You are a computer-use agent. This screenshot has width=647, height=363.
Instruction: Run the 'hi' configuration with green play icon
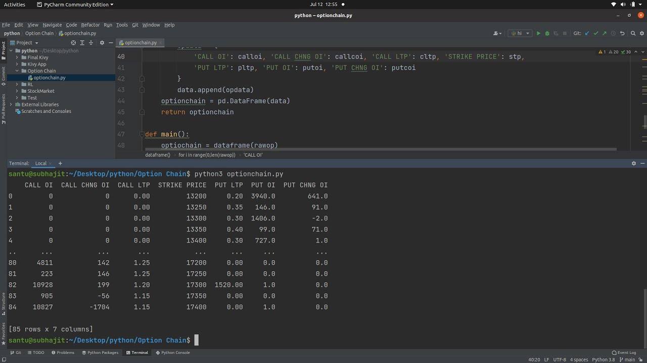pyautogui.click(x=538, y=33)
